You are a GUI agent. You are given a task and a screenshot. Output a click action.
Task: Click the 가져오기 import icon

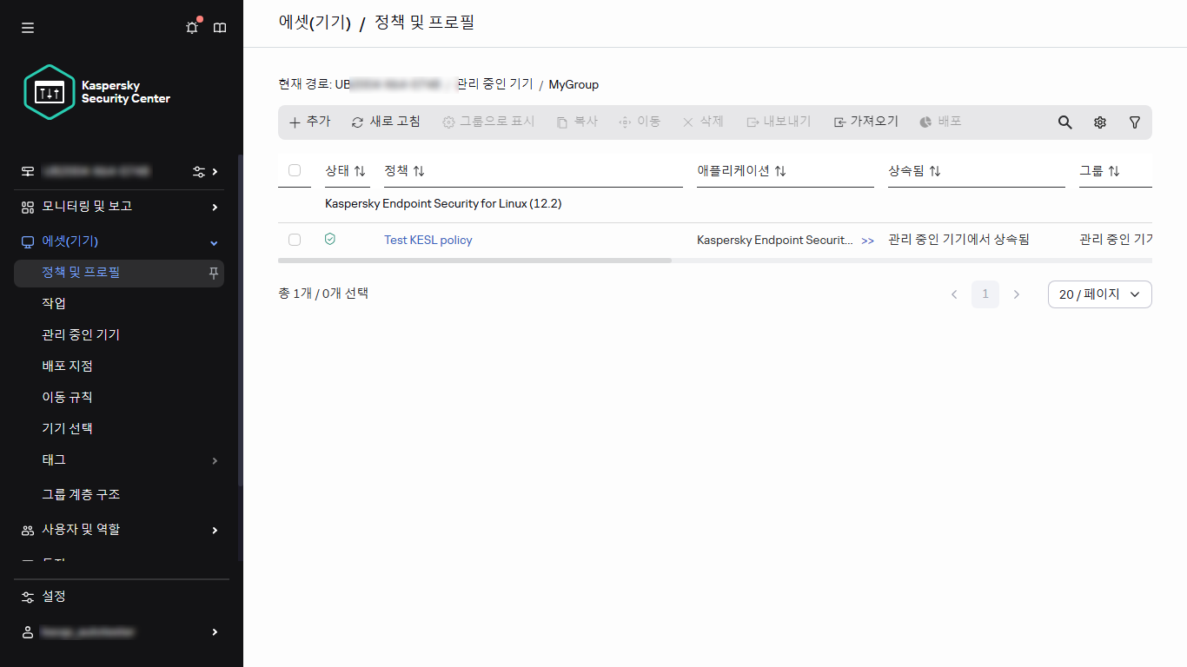pos(839,122)
